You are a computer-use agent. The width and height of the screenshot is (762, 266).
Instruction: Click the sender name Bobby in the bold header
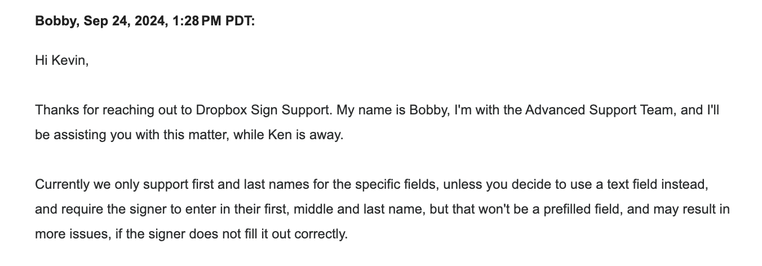click(x=57, y=21)
